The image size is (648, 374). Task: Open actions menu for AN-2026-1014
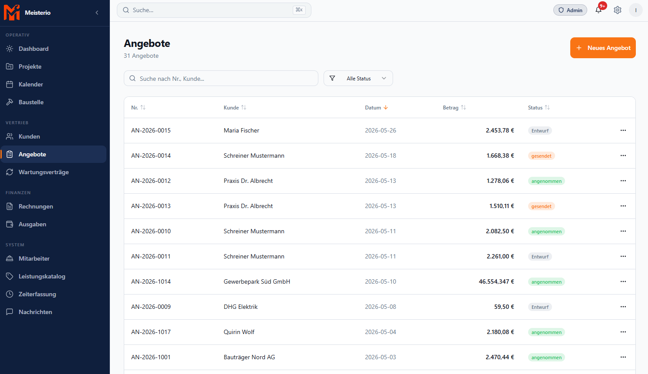(x=623, y=281)
